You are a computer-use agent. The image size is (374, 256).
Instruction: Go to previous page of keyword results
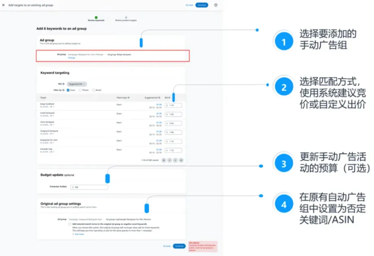point(170,160)
